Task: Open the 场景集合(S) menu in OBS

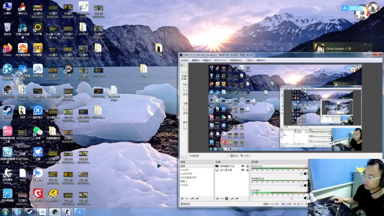Action: 236,60
